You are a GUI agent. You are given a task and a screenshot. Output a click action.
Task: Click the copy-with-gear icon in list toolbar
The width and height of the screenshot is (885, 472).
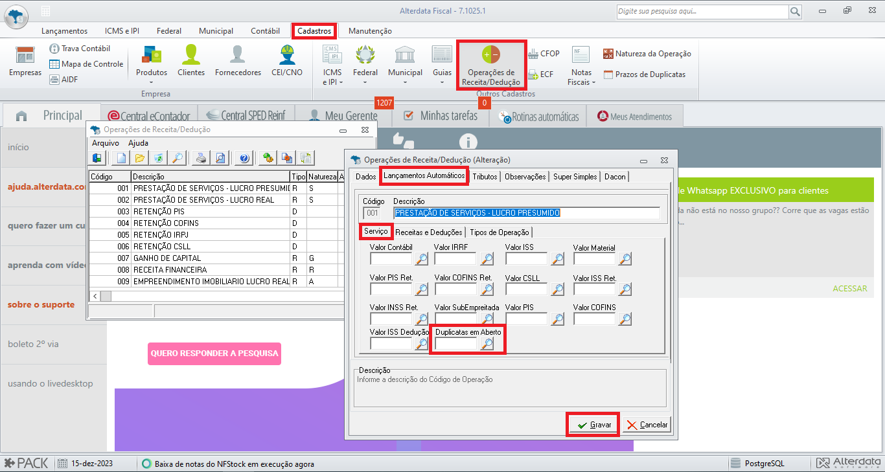pyautogui.click(x=287, y=157)
